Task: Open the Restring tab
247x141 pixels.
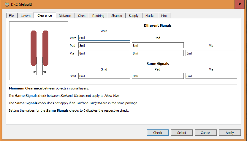Action: coord(98,16)
